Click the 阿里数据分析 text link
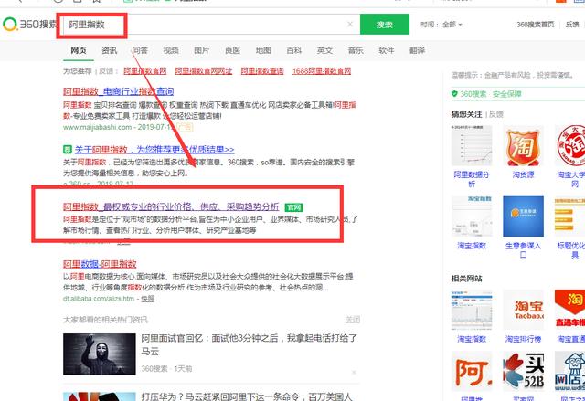This screenshot has height=401, width=585. [472, 179]
